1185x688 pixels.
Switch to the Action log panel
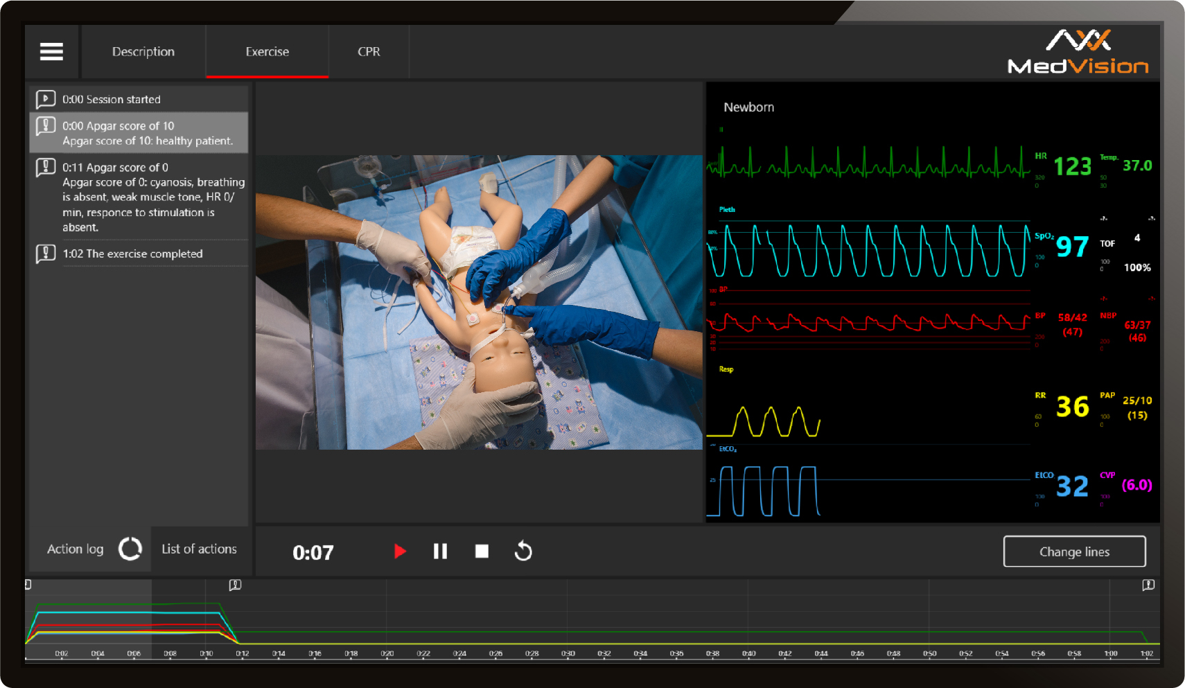[75, 549]
